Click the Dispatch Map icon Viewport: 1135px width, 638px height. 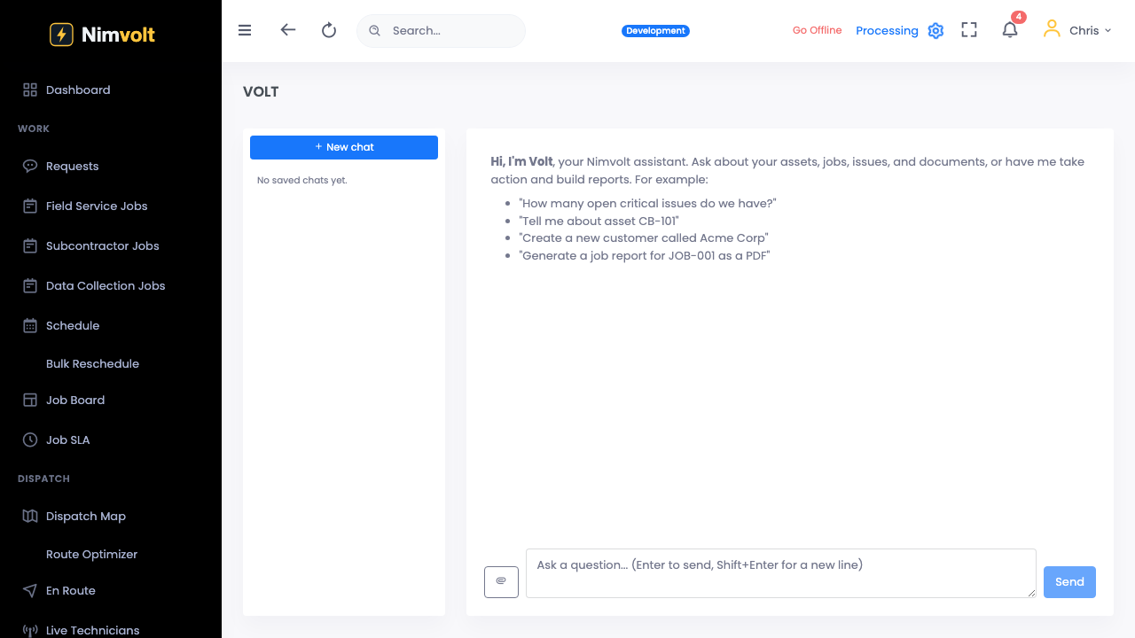point(30,516)
